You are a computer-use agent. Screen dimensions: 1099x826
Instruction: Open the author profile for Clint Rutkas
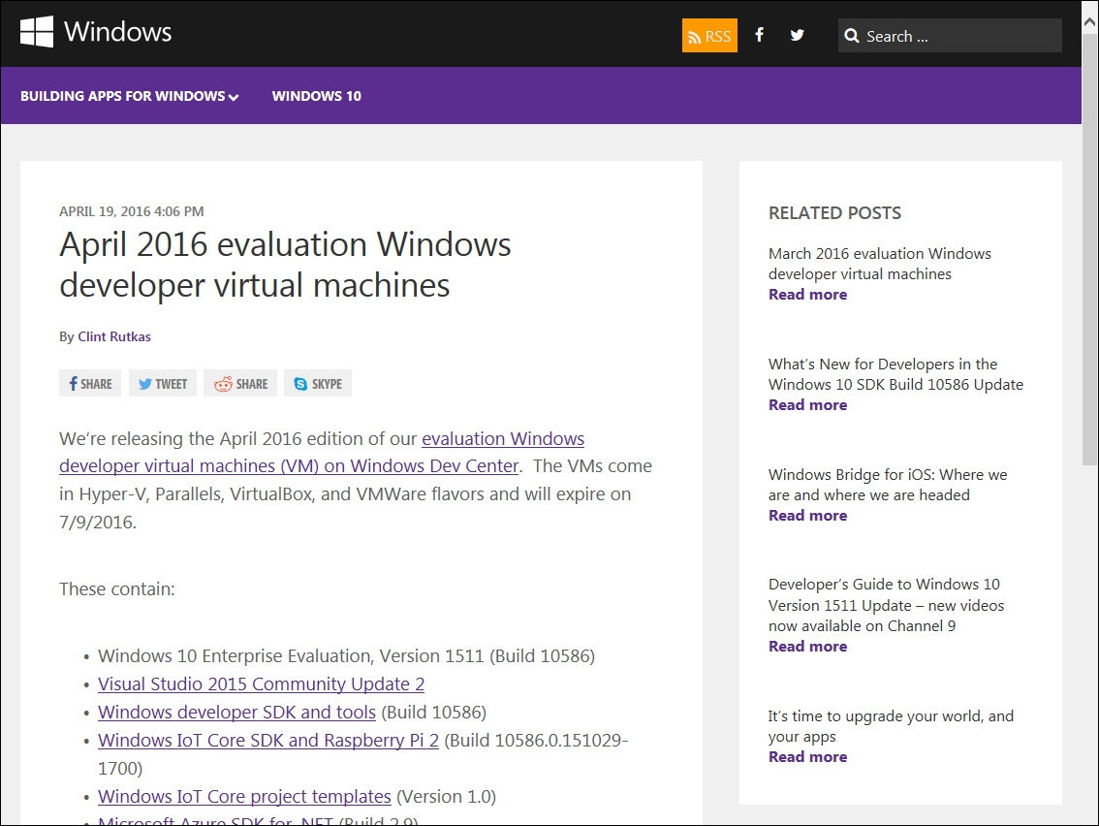[x=114, y=336]
